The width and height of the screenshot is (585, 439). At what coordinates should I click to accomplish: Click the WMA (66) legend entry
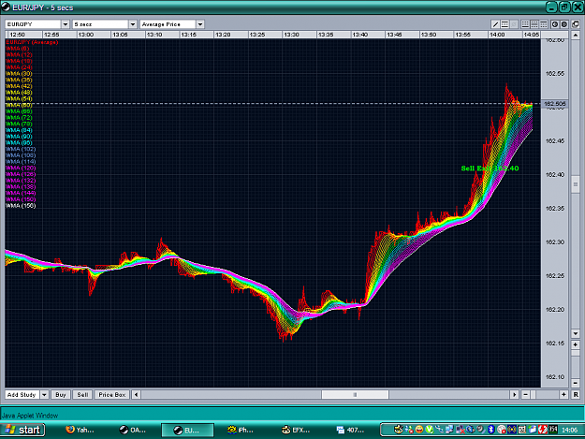point(19,111)
